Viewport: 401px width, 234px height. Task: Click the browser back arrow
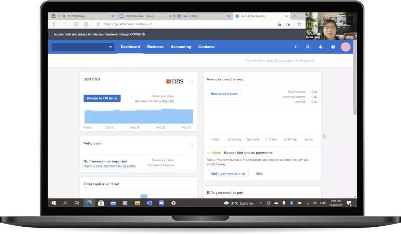[55, 24]
